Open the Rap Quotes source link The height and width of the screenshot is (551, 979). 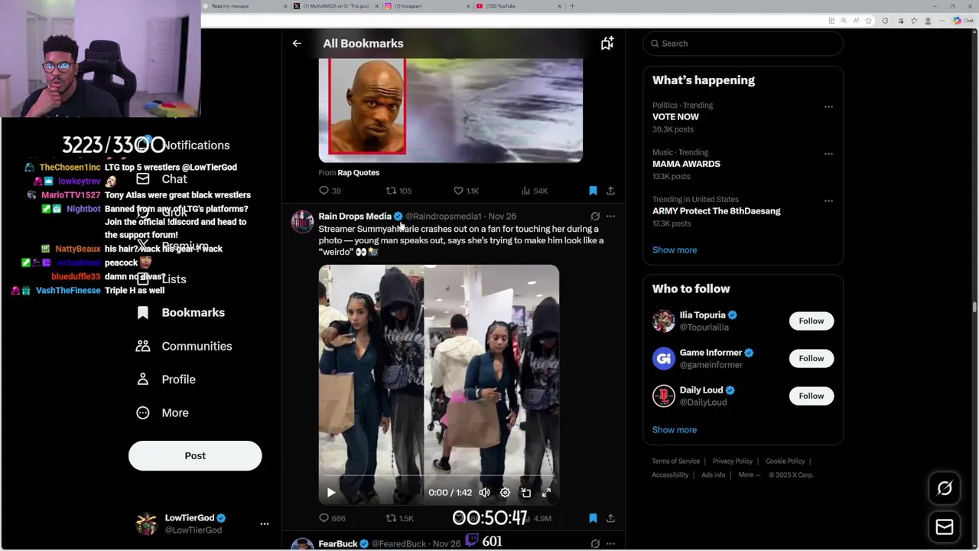tap(358, 173)
